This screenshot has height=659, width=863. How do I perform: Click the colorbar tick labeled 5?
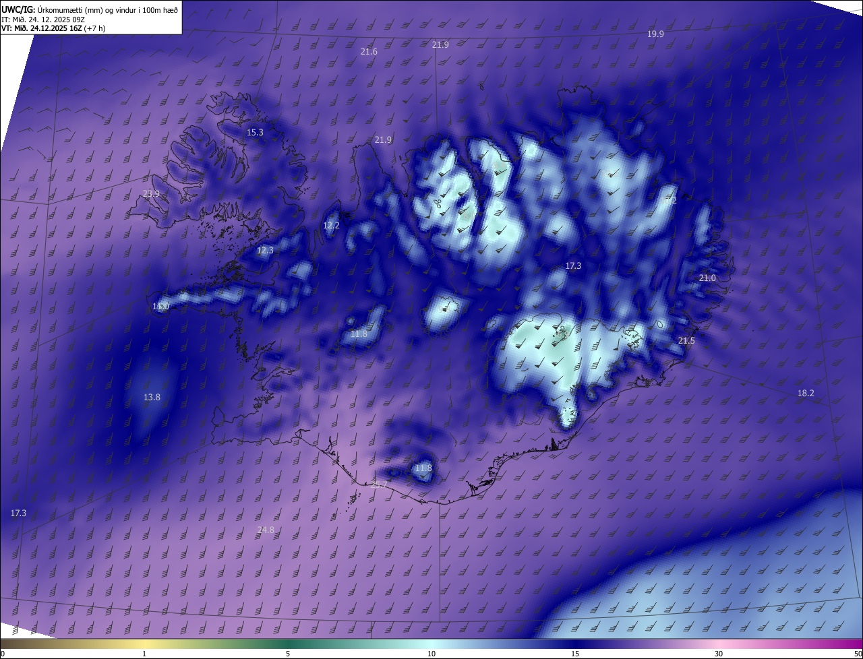coord(288,654)
